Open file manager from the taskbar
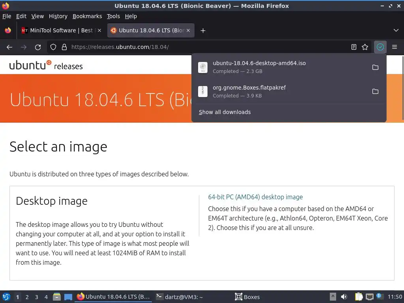 point(57,297)
